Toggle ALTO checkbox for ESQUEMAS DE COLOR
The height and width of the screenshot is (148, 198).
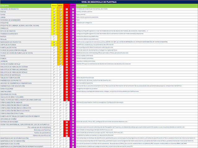tap(67, 94)
